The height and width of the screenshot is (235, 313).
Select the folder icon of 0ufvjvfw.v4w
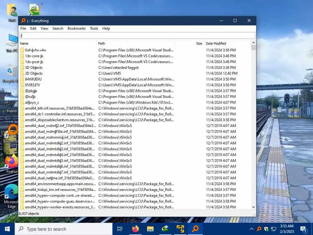pyautogui.click(x=22, y=50)
